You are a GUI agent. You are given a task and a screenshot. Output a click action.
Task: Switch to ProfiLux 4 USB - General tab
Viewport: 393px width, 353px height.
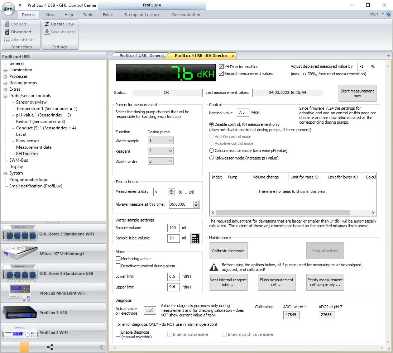tap(142, 56)
